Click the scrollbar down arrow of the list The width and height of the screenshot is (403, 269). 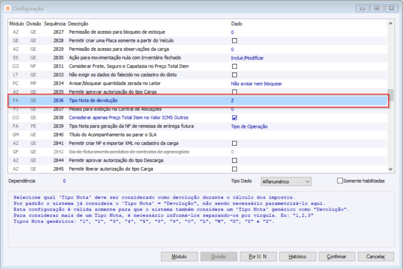click(391, 169)
